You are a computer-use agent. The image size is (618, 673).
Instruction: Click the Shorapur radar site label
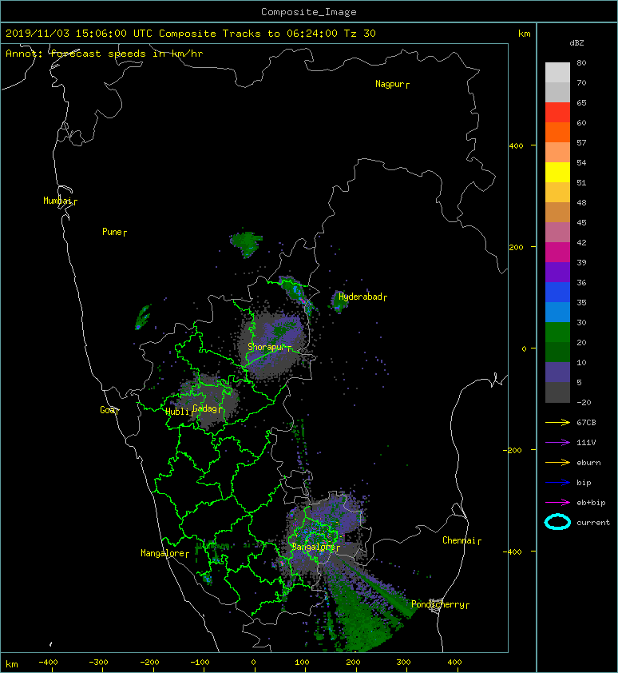(x=269, y=347)
